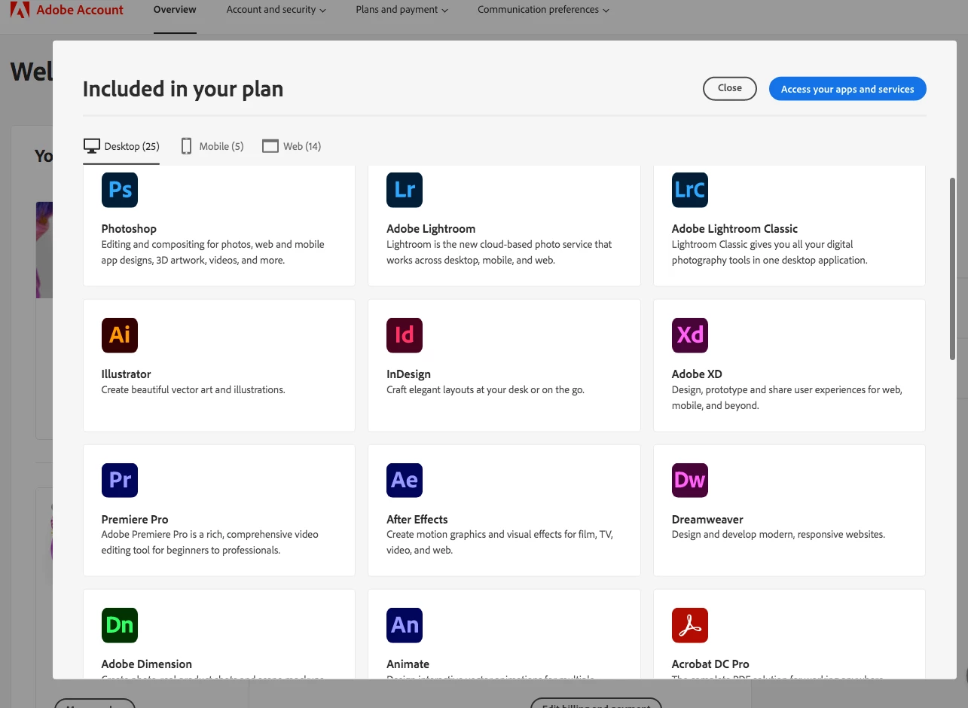Image resolution: width=968 pixels, height=708 pixels.
Task: Click the Adobe Lightroom Lr icon
Action: pos(405,190)
